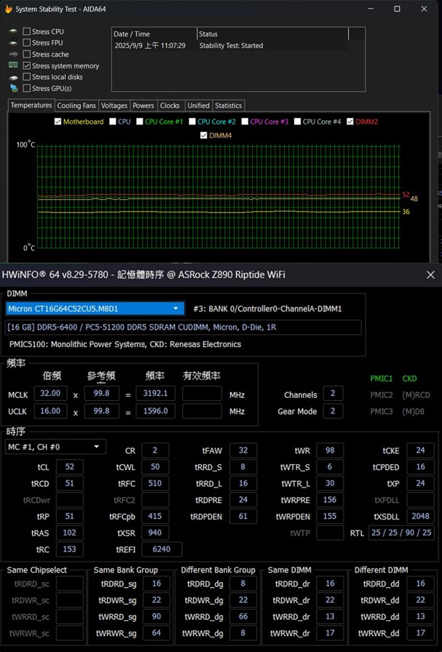Click the AIDA64 flame app icon
442x652 pixels.
(8, 9)
